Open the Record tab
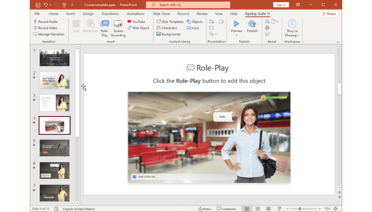 (183, 14)
